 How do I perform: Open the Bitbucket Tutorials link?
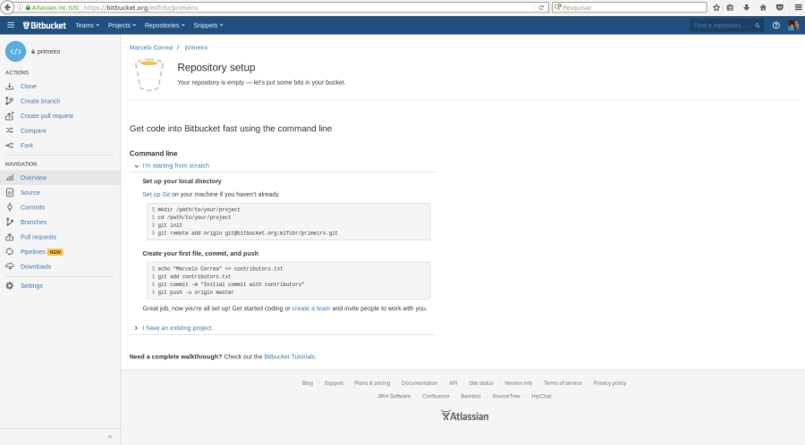click(289, 357)
